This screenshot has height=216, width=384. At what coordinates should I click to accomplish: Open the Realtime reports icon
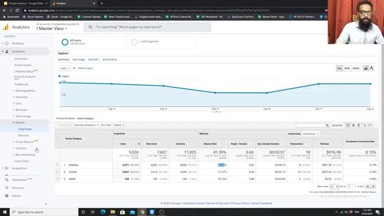pos(7,43)
